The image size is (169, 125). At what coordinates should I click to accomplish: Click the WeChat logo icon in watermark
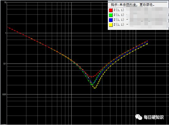(139, 117)
